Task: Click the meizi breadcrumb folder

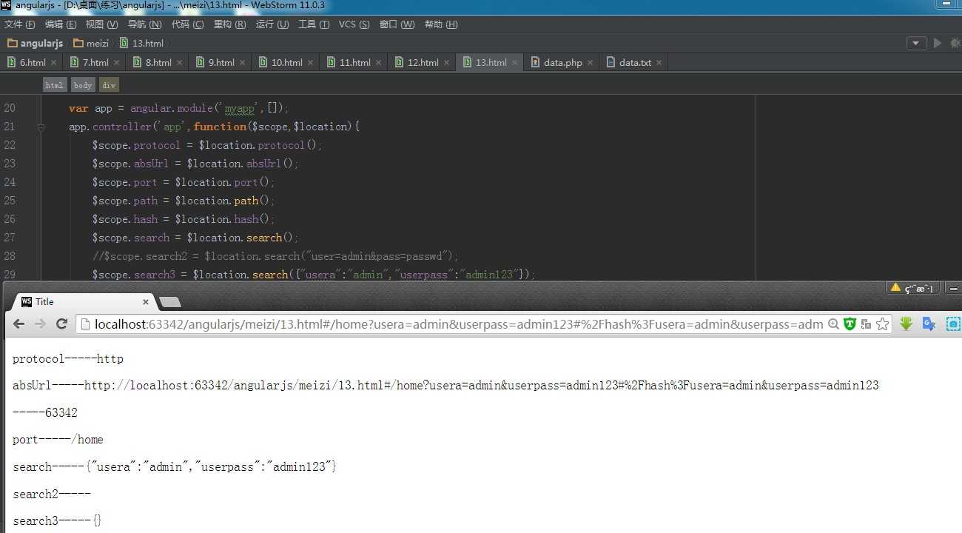Action: pos(91,43)
